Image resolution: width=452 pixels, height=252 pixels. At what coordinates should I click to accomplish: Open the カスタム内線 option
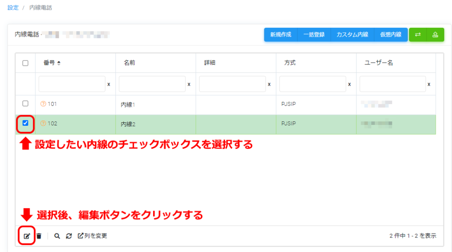[352, 34]
